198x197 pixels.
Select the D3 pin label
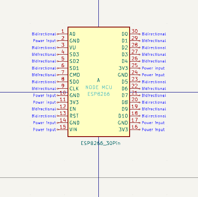pos(125,55)
